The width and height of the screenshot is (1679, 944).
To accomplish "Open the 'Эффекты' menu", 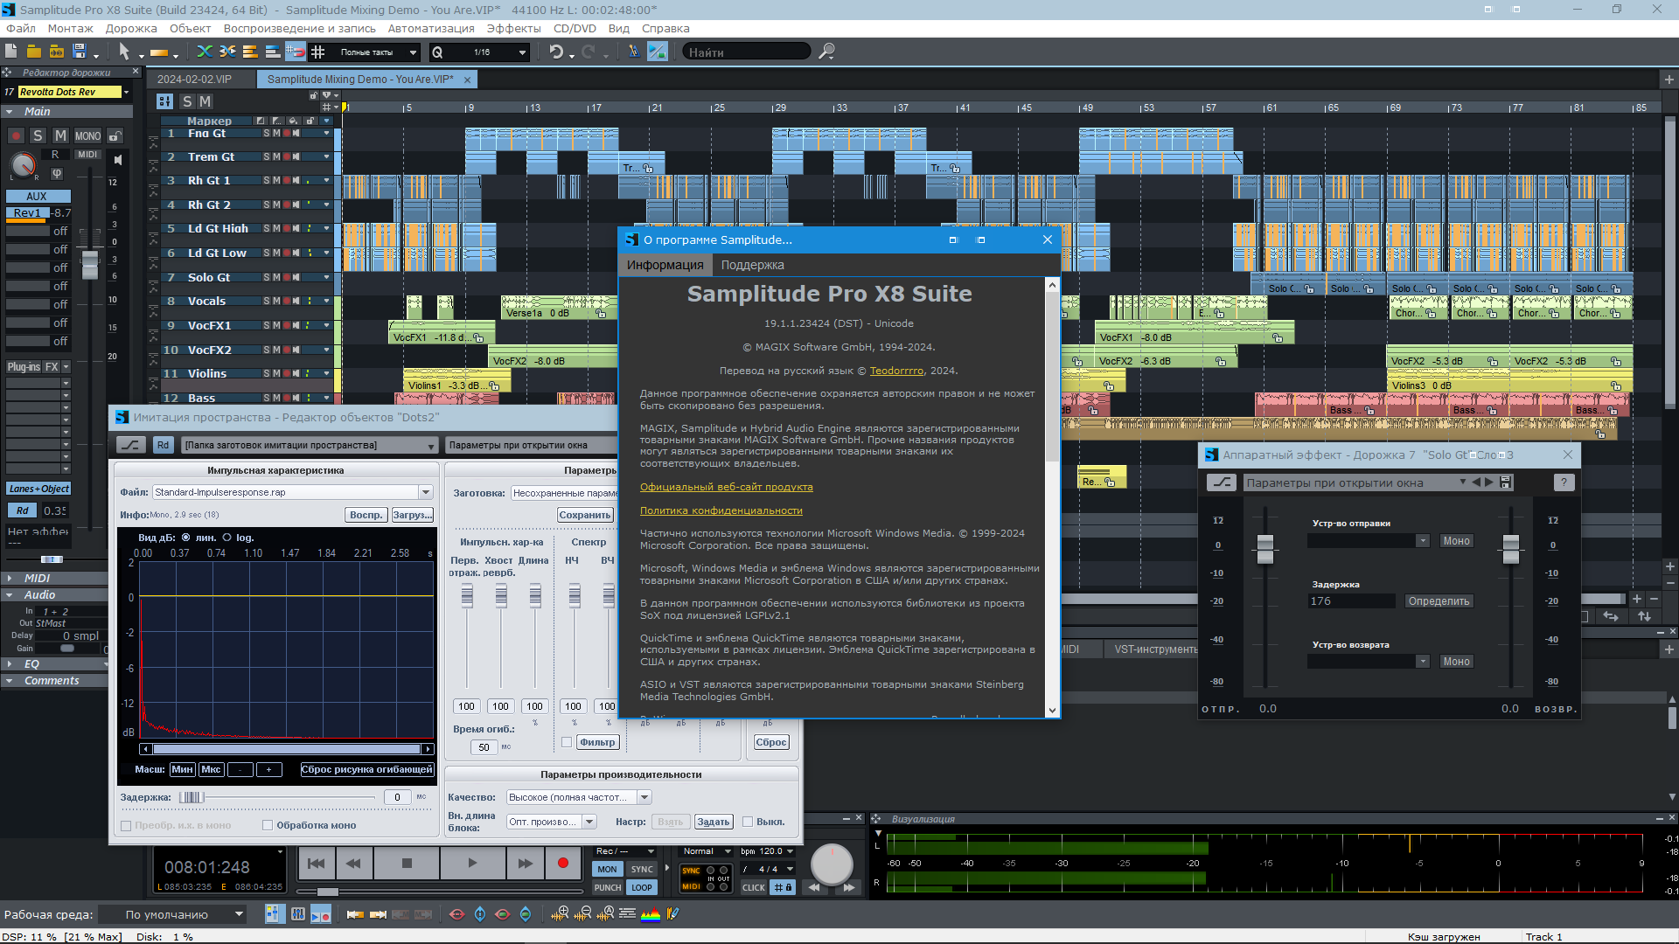I will click(513, 28).
